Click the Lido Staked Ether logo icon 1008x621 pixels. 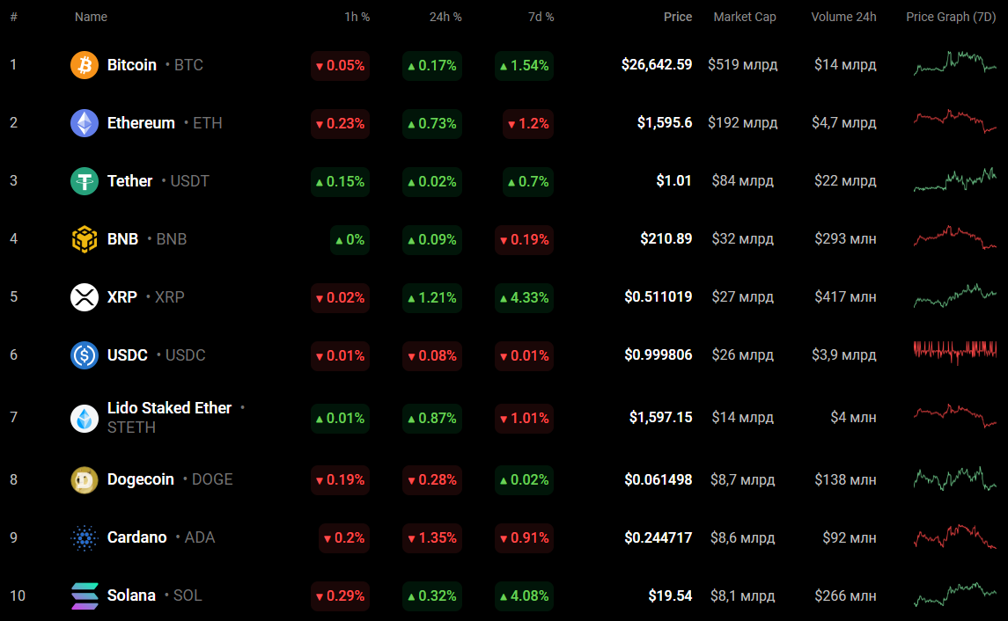click(85, 418)
